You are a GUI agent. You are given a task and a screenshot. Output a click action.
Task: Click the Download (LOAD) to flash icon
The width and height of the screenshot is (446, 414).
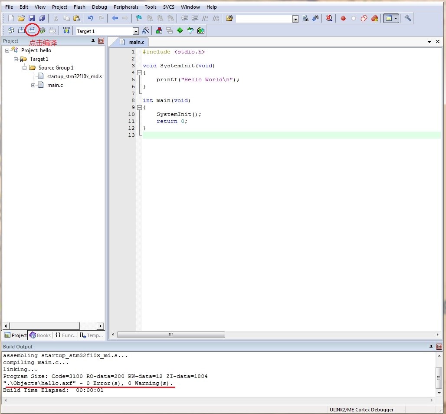(x=66, y=30)
